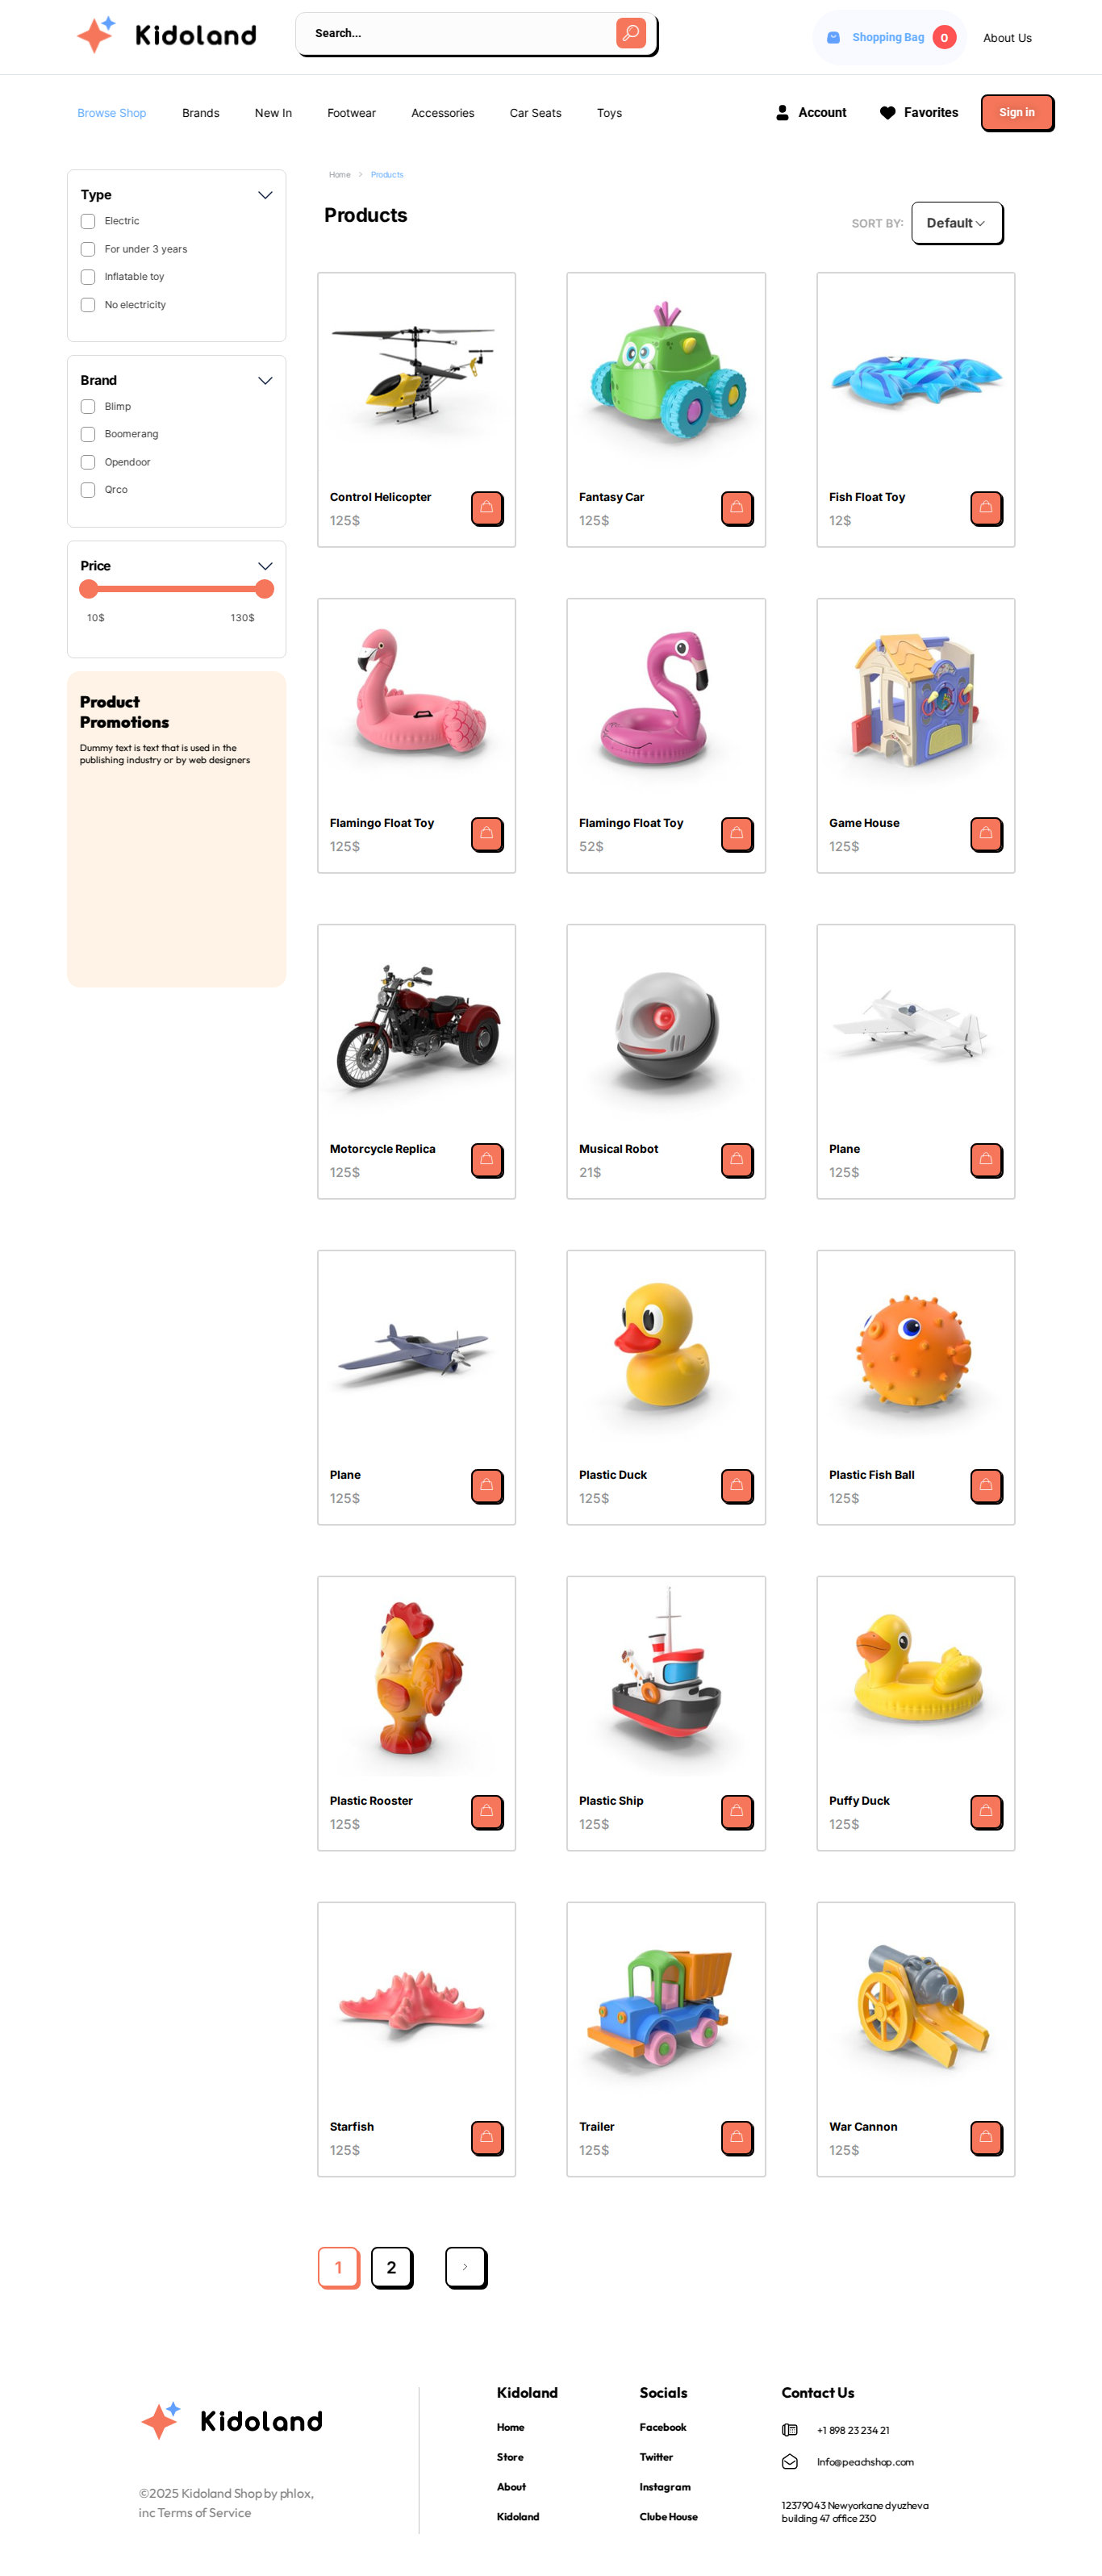This screenshot has width=1102, height=2576.
Task: Click the price slider's right handle
Action: click(264, 589)
